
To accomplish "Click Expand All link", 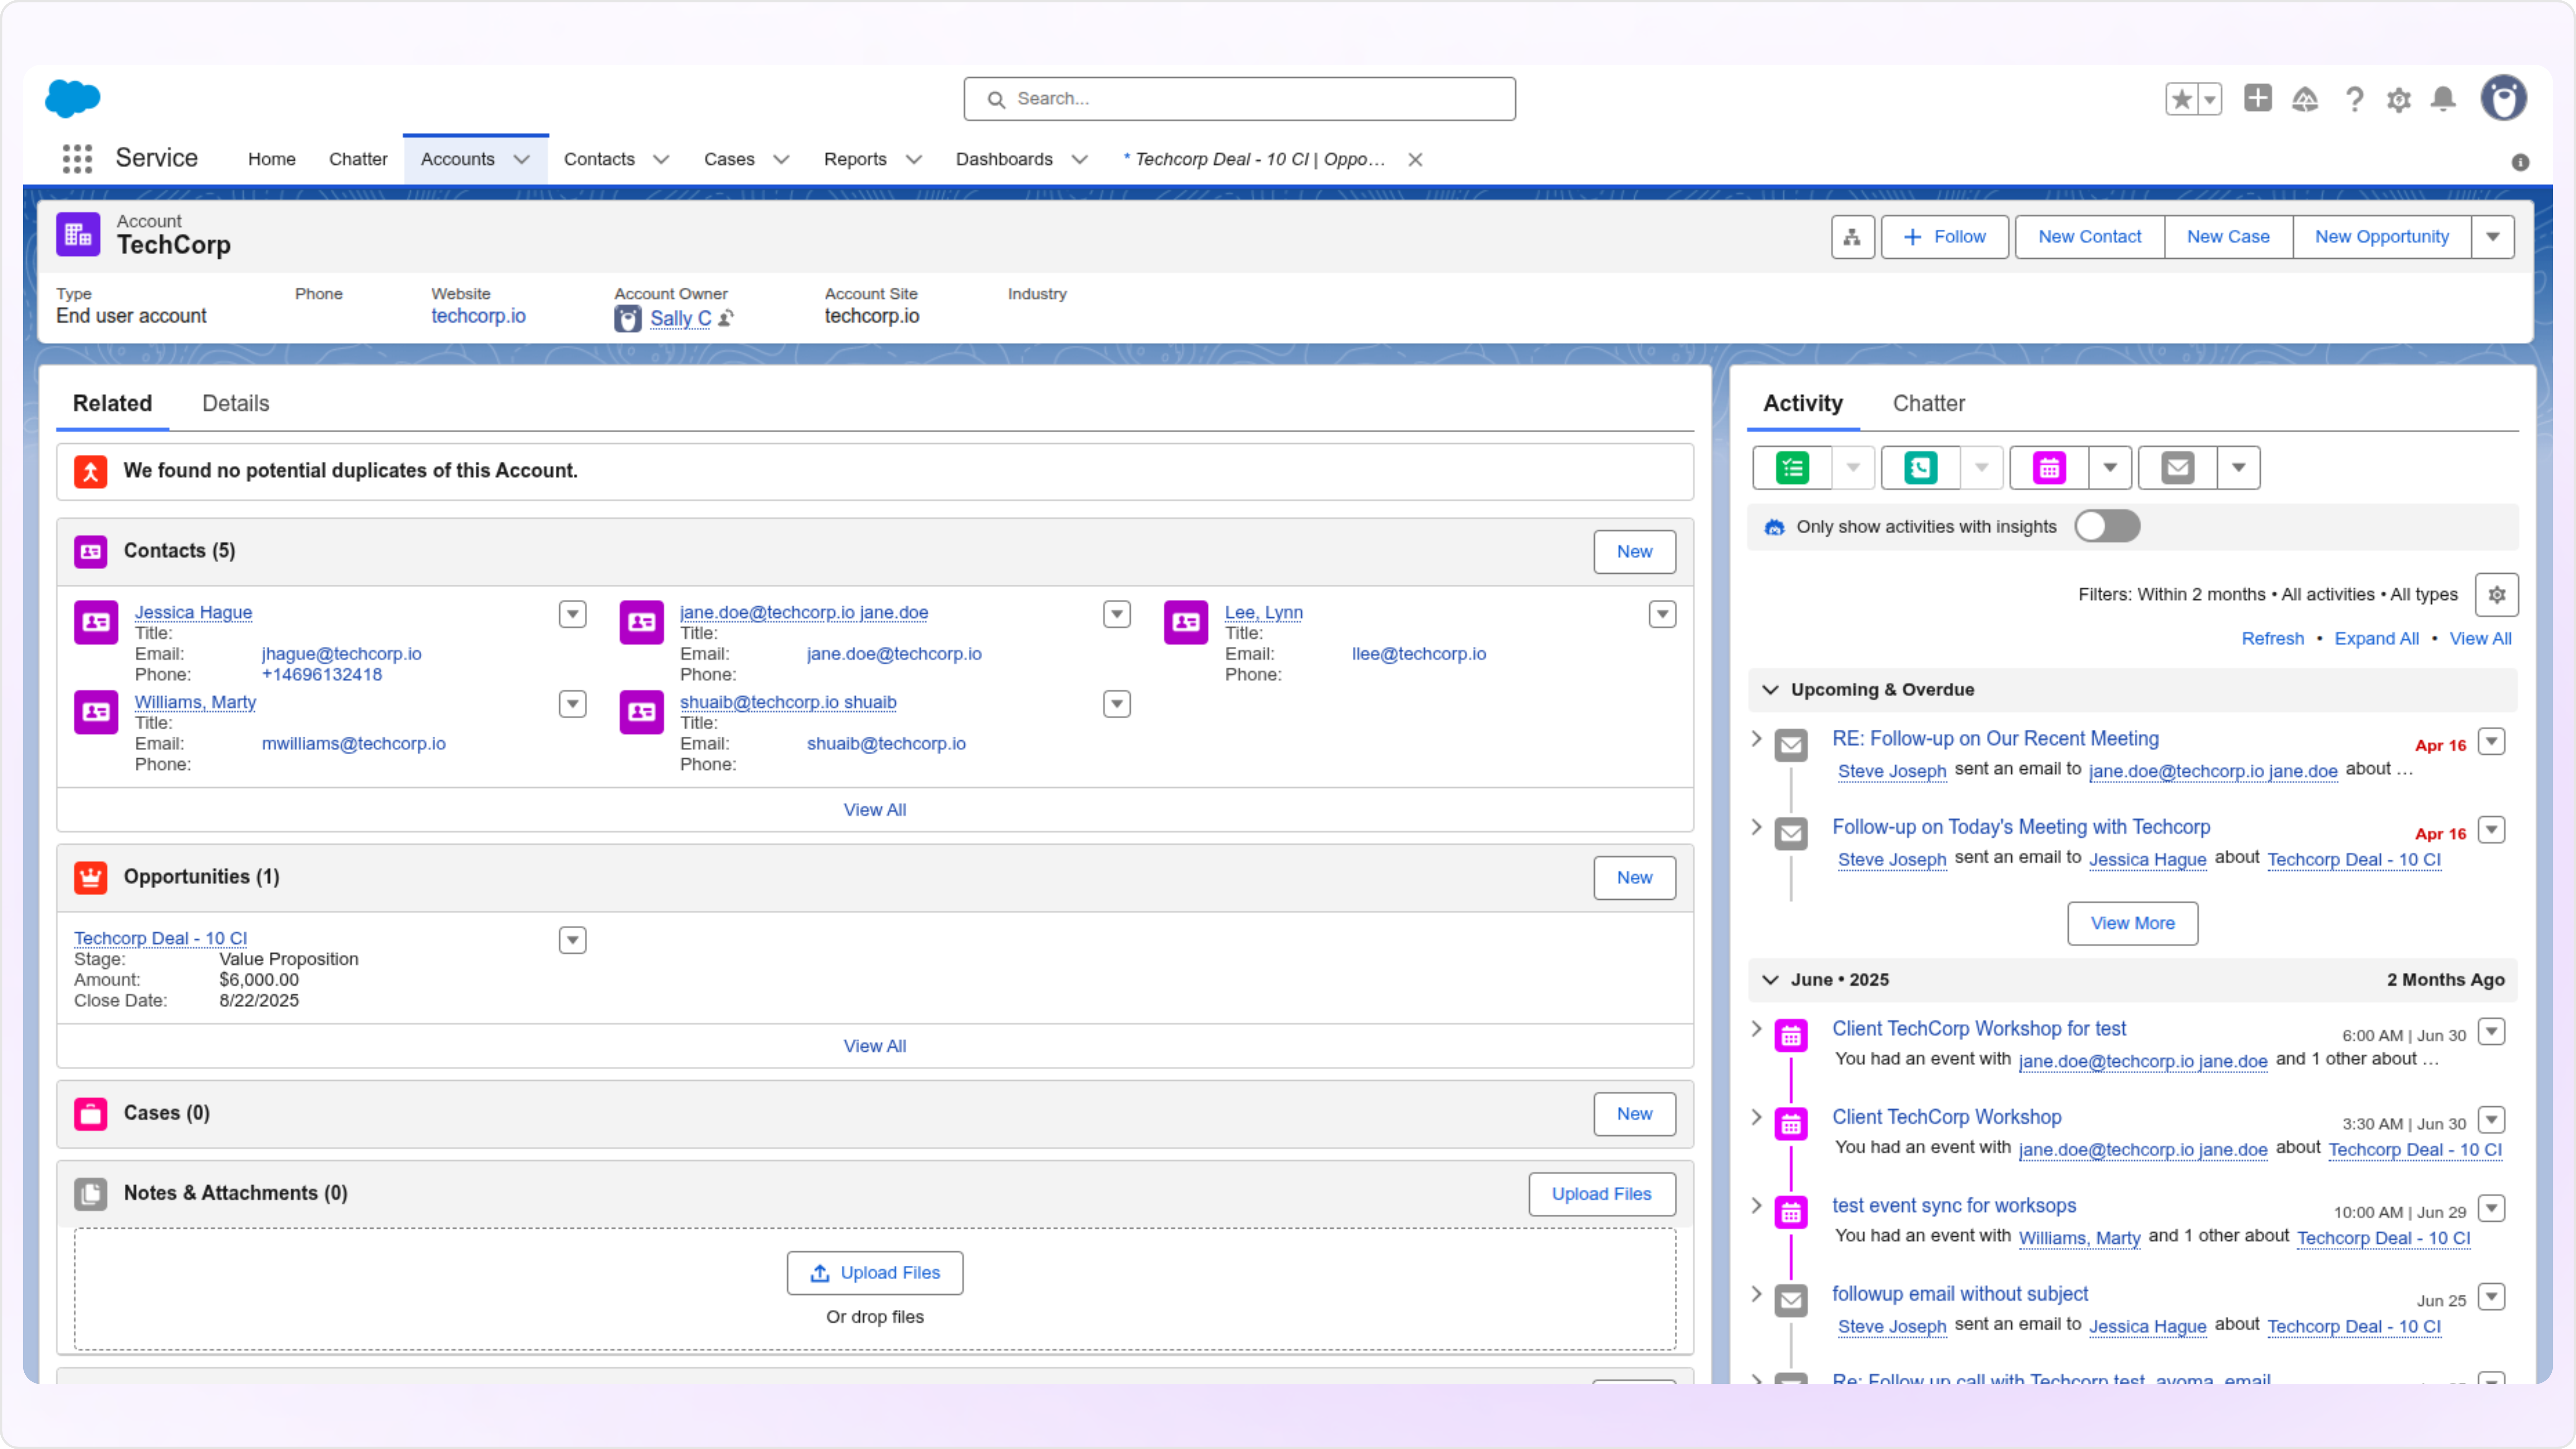I will [x=2376, y=639].
